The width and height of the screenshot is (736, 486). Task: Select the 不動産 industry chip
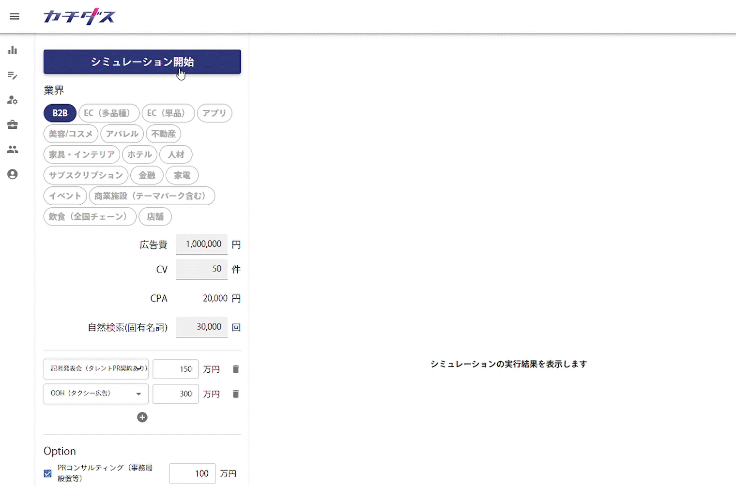pyautogui.click(x=163, y=134)
